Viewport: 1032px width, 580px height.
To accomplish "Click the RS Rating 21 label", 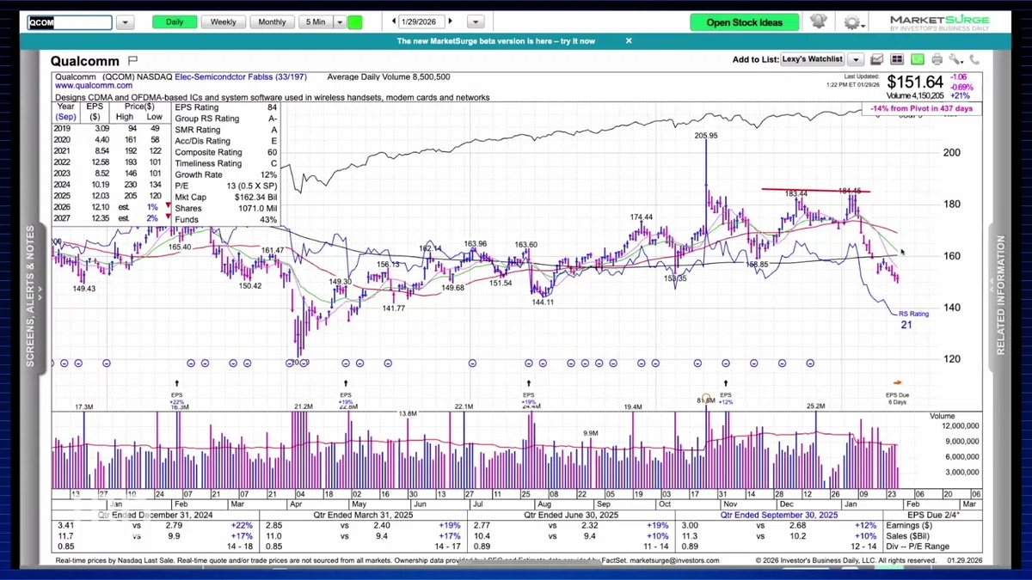I will point(912,320).
